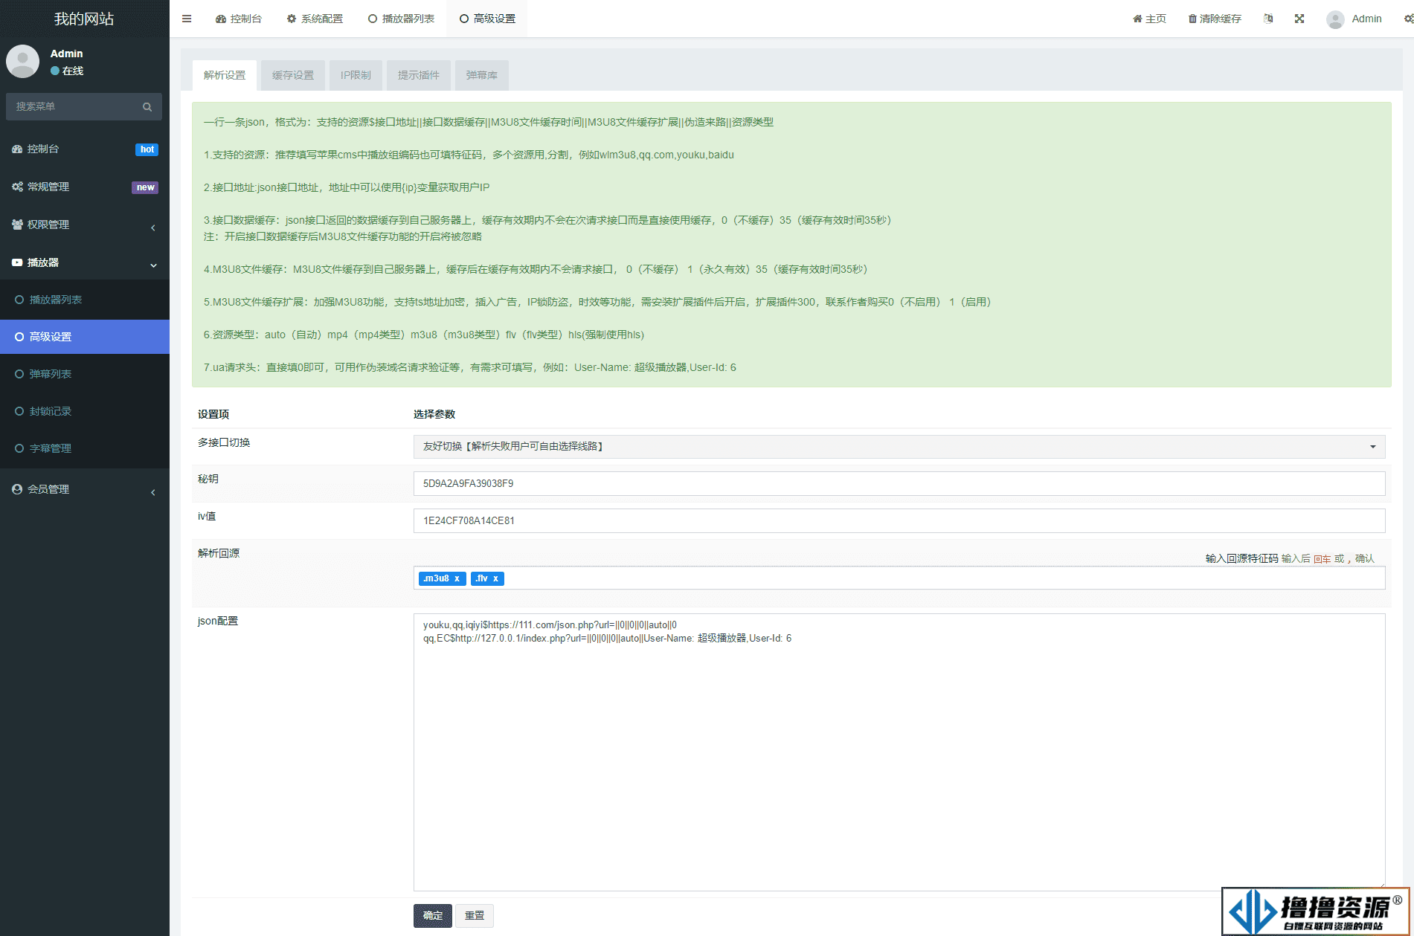The width and height of the screenshot is (1414, 936).
Task: Click the iv值 input field
Action: [x=899, y=520]
